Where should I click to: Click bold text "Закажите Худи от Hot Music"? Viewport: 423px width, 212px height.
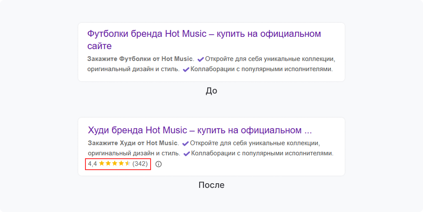pyautogui.click(x=133, y=143)
